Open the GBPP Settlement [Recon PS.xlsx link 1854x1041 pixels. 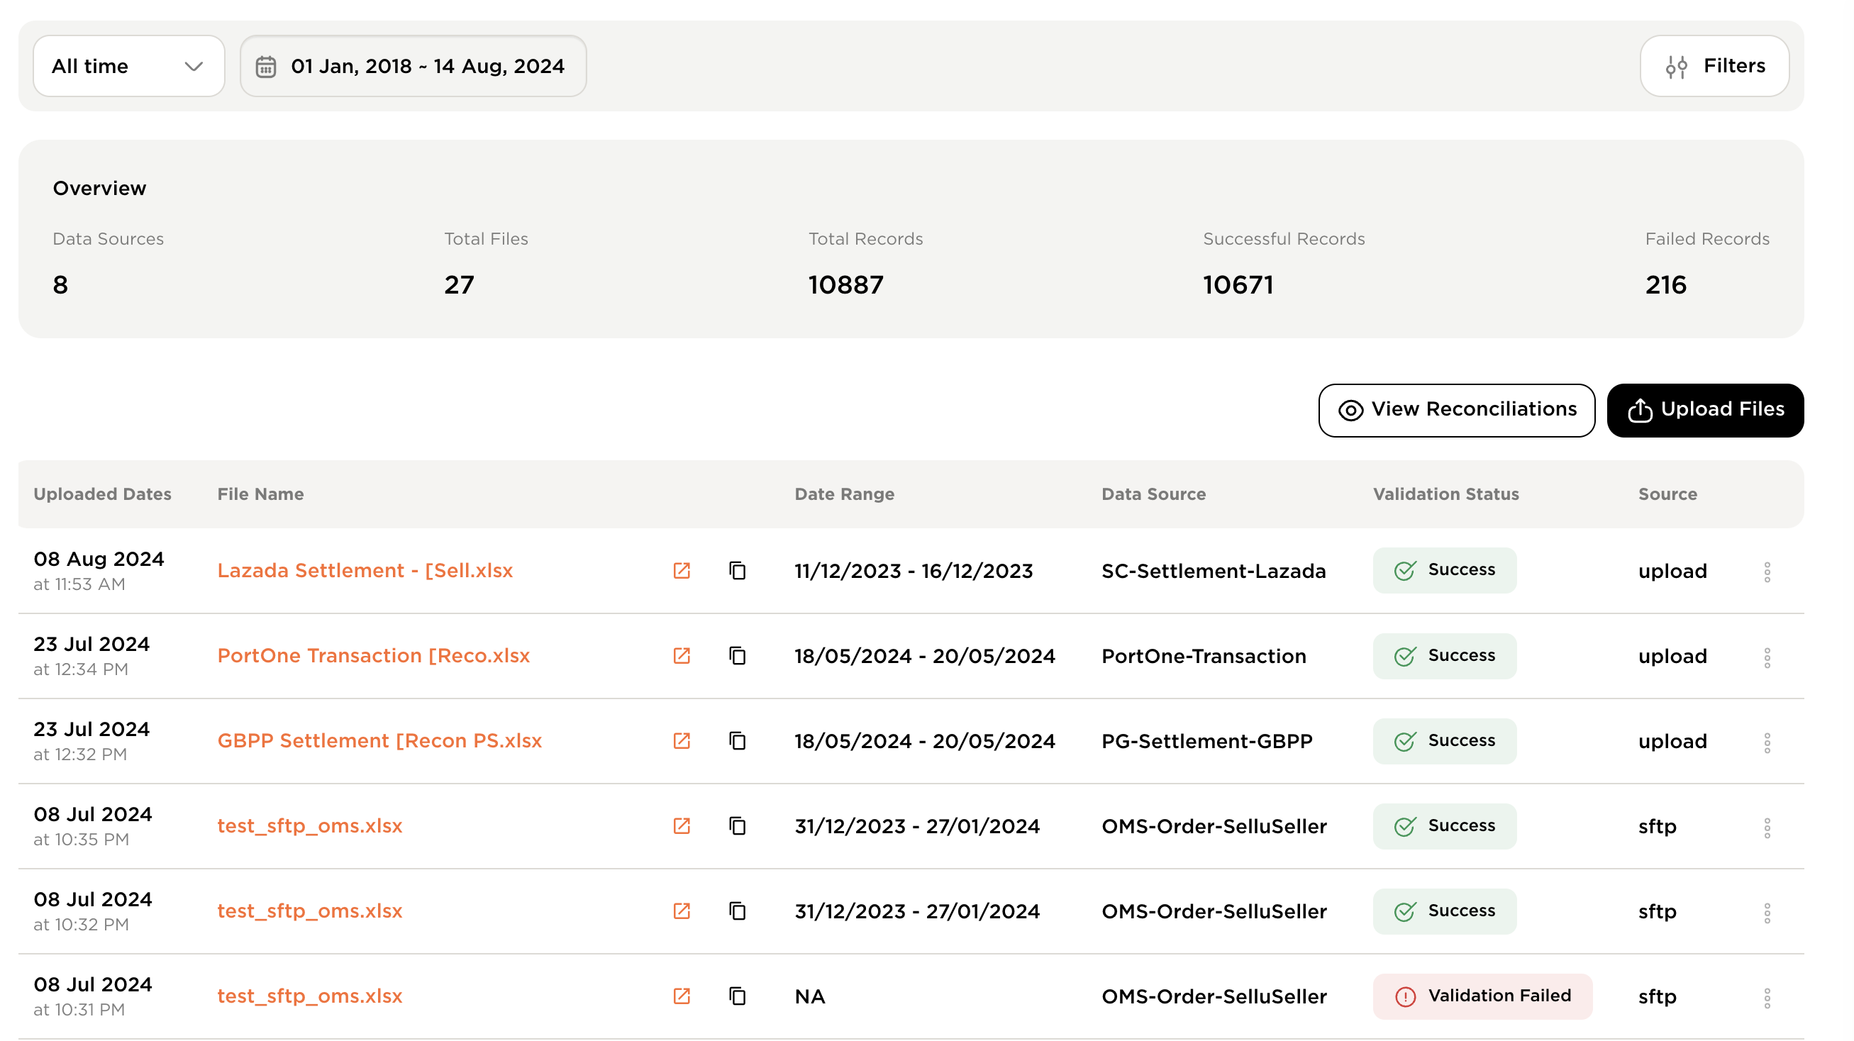coord(379,740)
